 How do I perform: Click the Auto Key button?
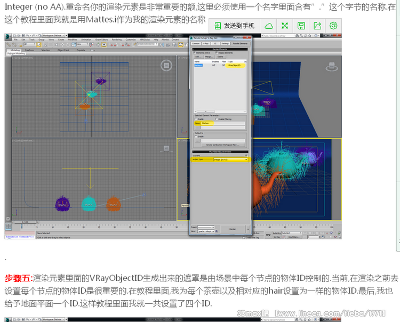coord(277,233)
